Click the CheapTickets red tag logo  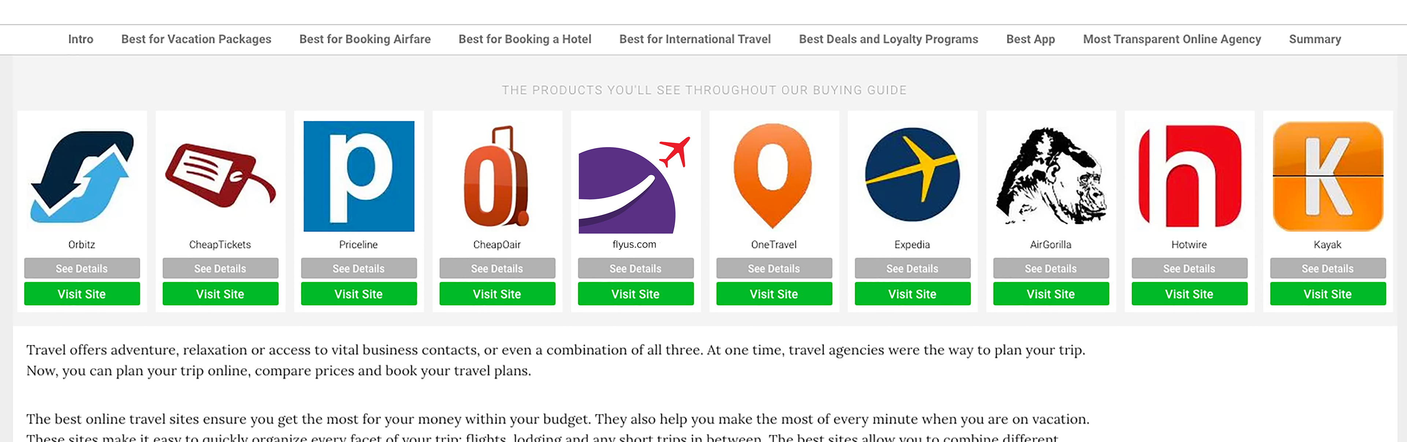pos(220,176)
